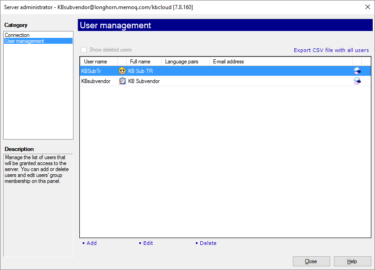
Task: Click the group icon in KBSubTr row
Action: tap(357, 71)
